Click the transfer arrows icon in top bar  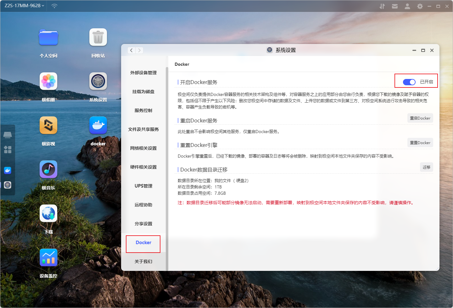pos(382,6)
